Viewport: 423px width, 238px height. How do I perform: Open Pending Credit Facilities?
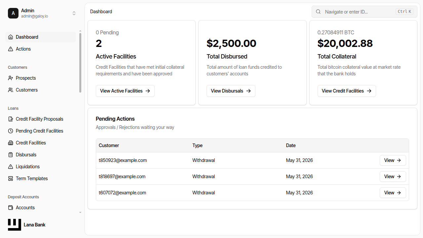tap(41, 131)
